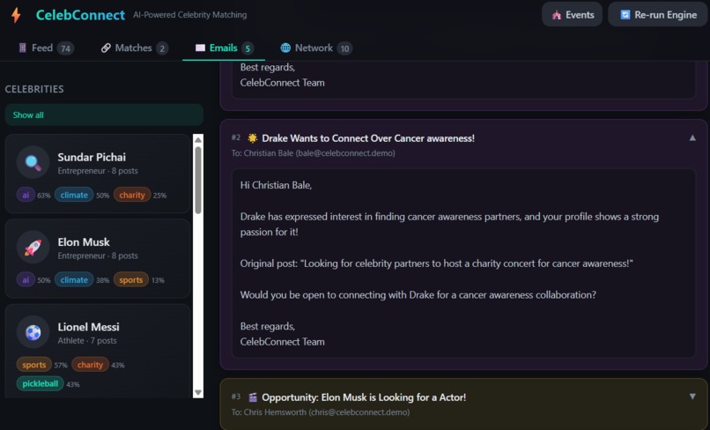Viewport: 710px width, 430px height.
Task: Click "Athlete · 7 posts" under Lionel Messi
Action: 87,341
